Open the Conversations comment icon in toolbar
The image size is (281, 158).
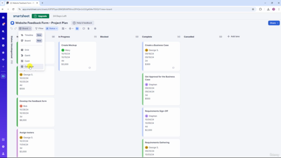tap(84, 29)
